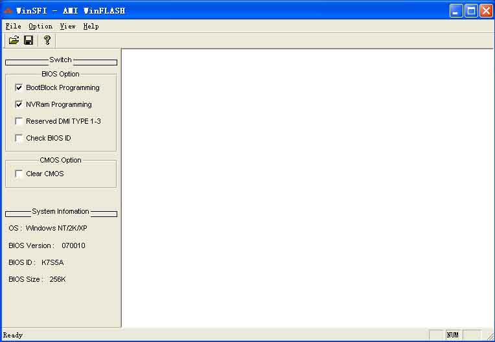Click the BIOS ID value K7S5A
This screenshot has height=342, width=495.
[x=52, y=262]
